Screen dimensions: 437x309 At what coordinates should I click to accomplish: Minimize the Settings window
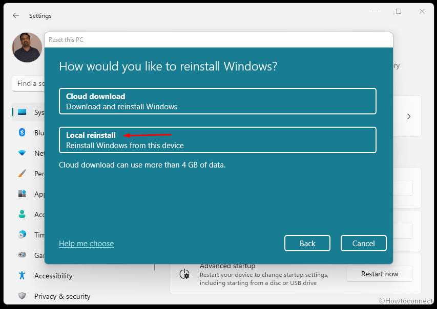(375, 11)
